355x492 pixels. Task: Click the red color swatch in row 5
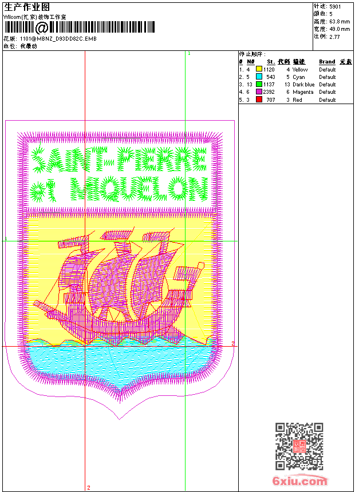coord(259,100)
